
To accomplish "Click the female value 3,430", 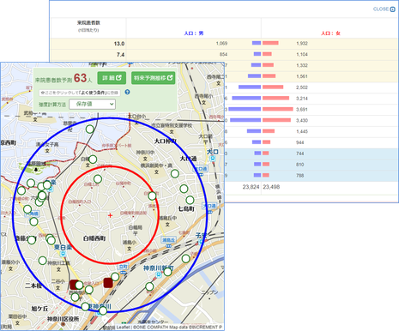I will point(302,120).
